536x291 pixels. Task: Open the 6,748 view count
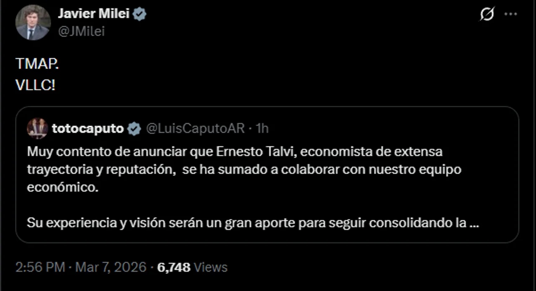(174, 267)
